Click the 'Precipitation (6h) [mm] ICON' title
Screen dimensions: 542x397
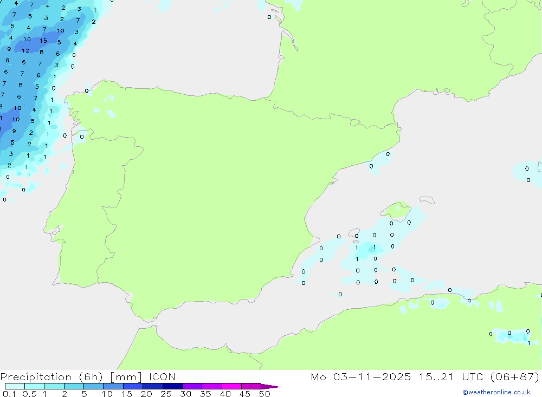88,377
